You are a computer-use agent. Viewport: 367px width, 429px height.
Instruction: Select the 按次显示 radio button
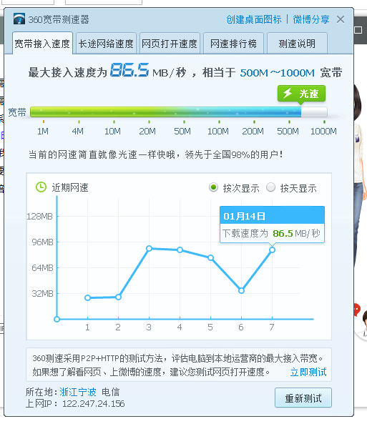click(x=213, y=187)
